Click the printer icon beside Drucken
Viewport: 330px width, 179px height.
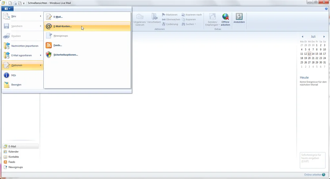point(7,36)
